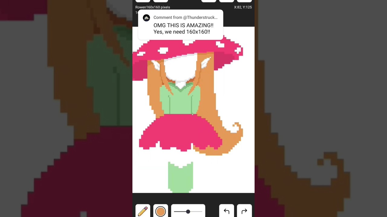Adjust the brush size slider
Viewport: 387px width, 217px height.
coord(188,211)
